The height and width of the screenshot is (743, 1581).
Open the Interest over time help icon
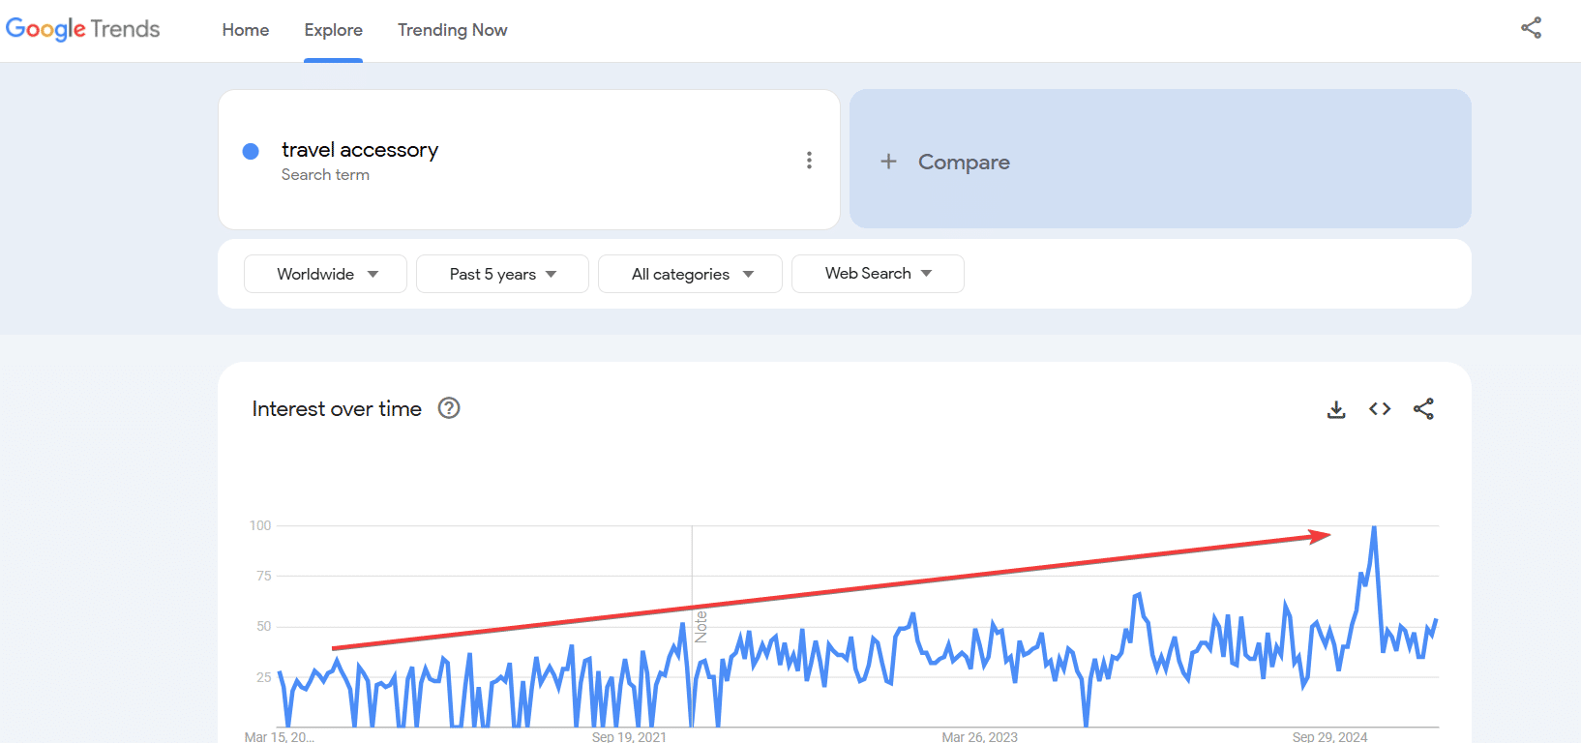tap(449, 408)
